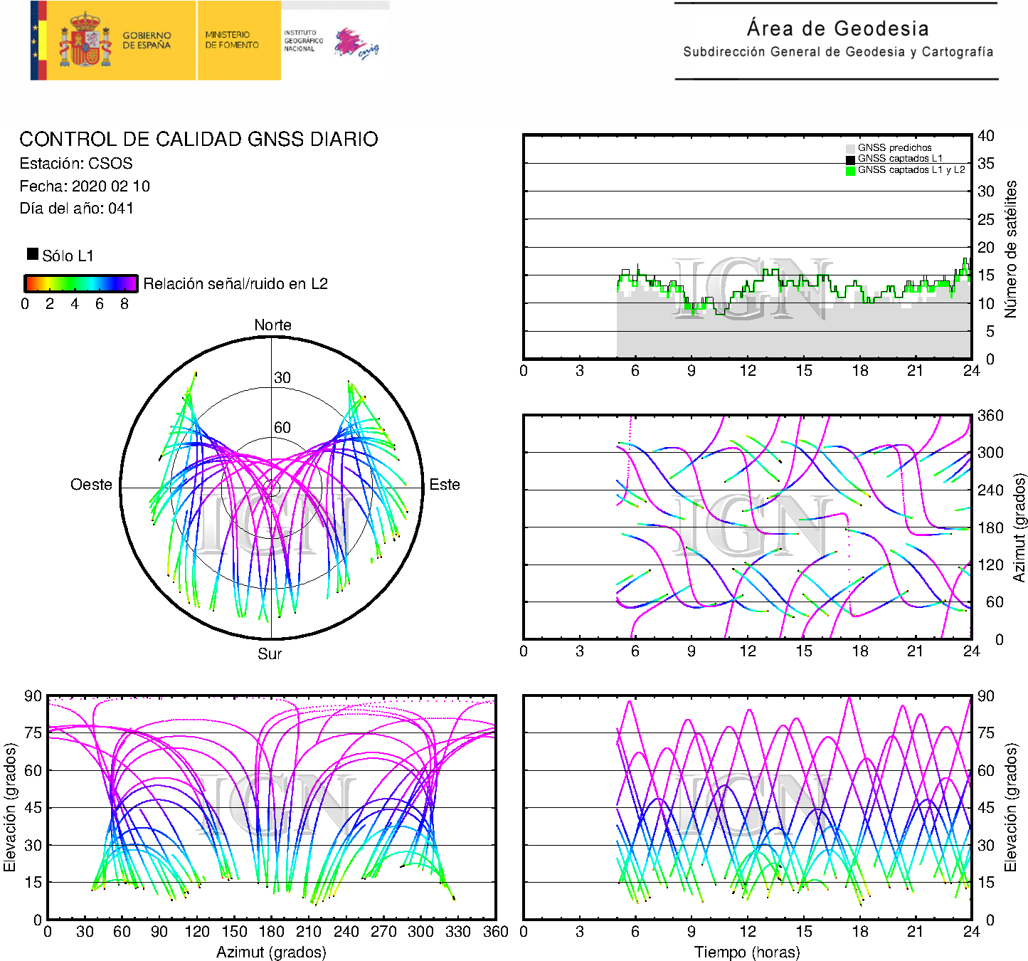The height and width of the screenshot is (961, 1028).
Task: Select the gray GNSS predichos legend swatch
Action: [850, 148]
